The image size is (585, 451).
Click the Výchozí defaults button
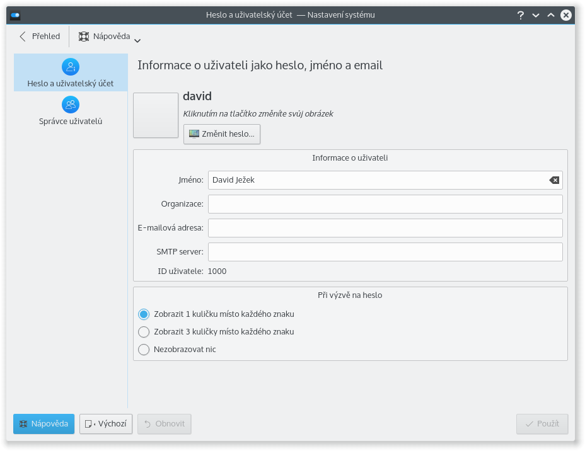coord(106,424)
